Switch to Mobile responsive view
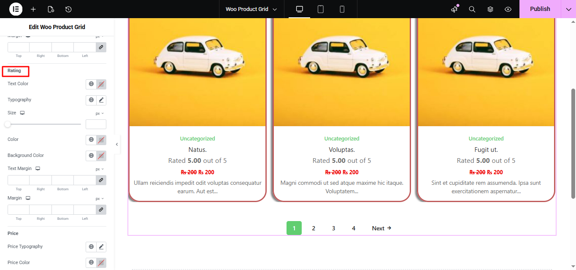Screen dimensions: 576x270 (x=342, y=9)
